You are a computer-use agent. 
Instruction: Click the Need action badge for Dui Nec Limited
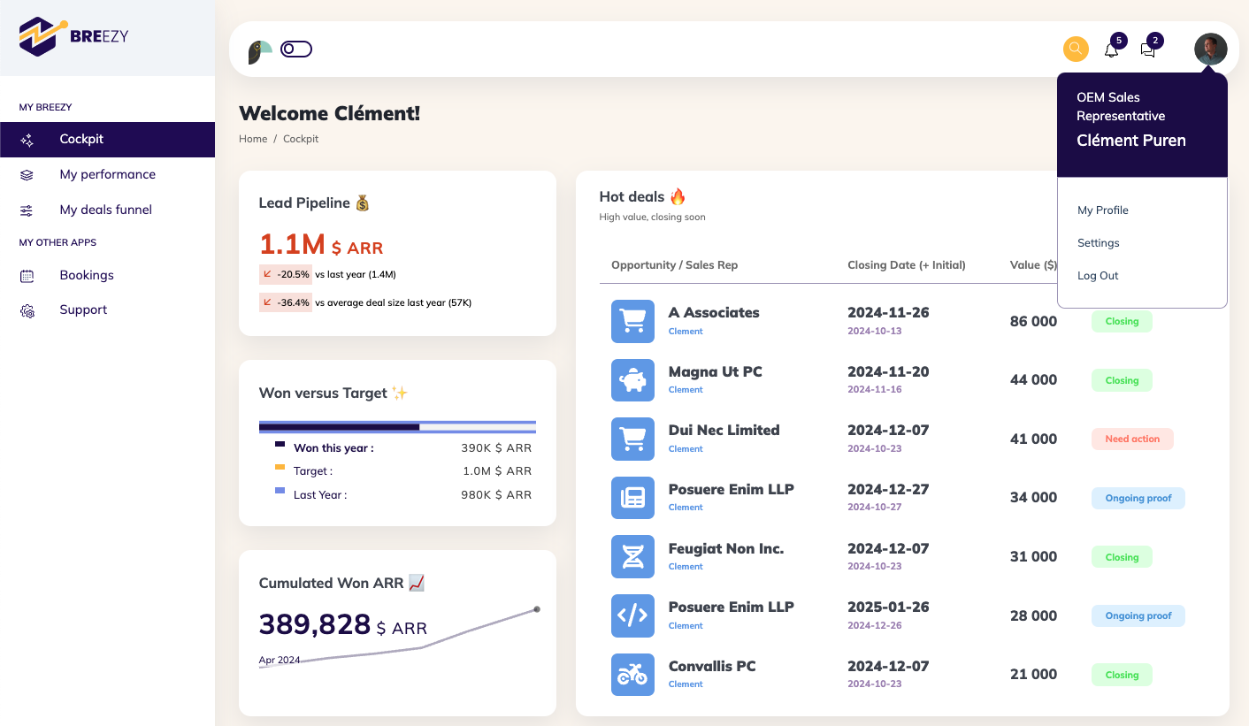(x=1132, y=439)
